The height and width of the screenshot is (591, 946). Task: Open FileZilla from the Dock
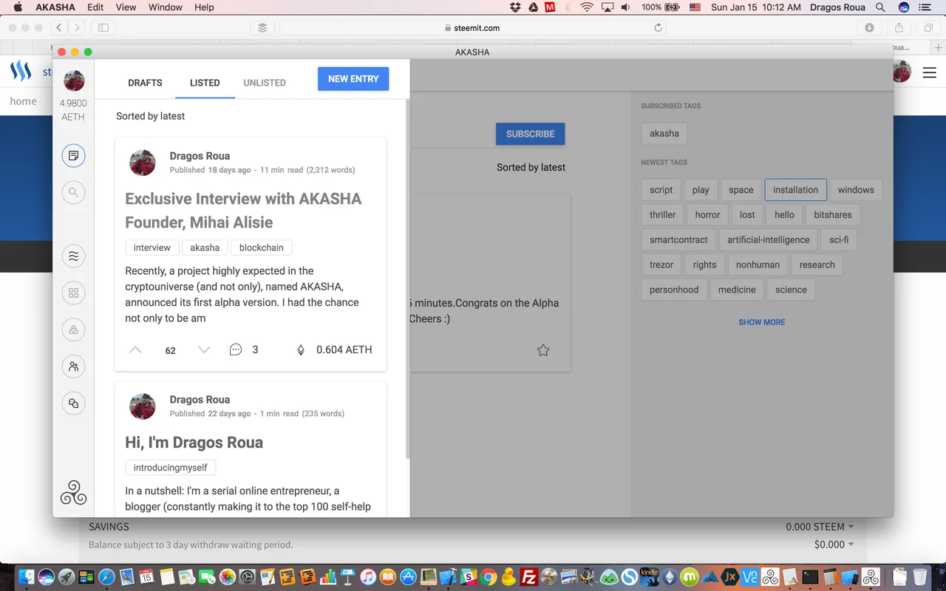coord(528,576)
